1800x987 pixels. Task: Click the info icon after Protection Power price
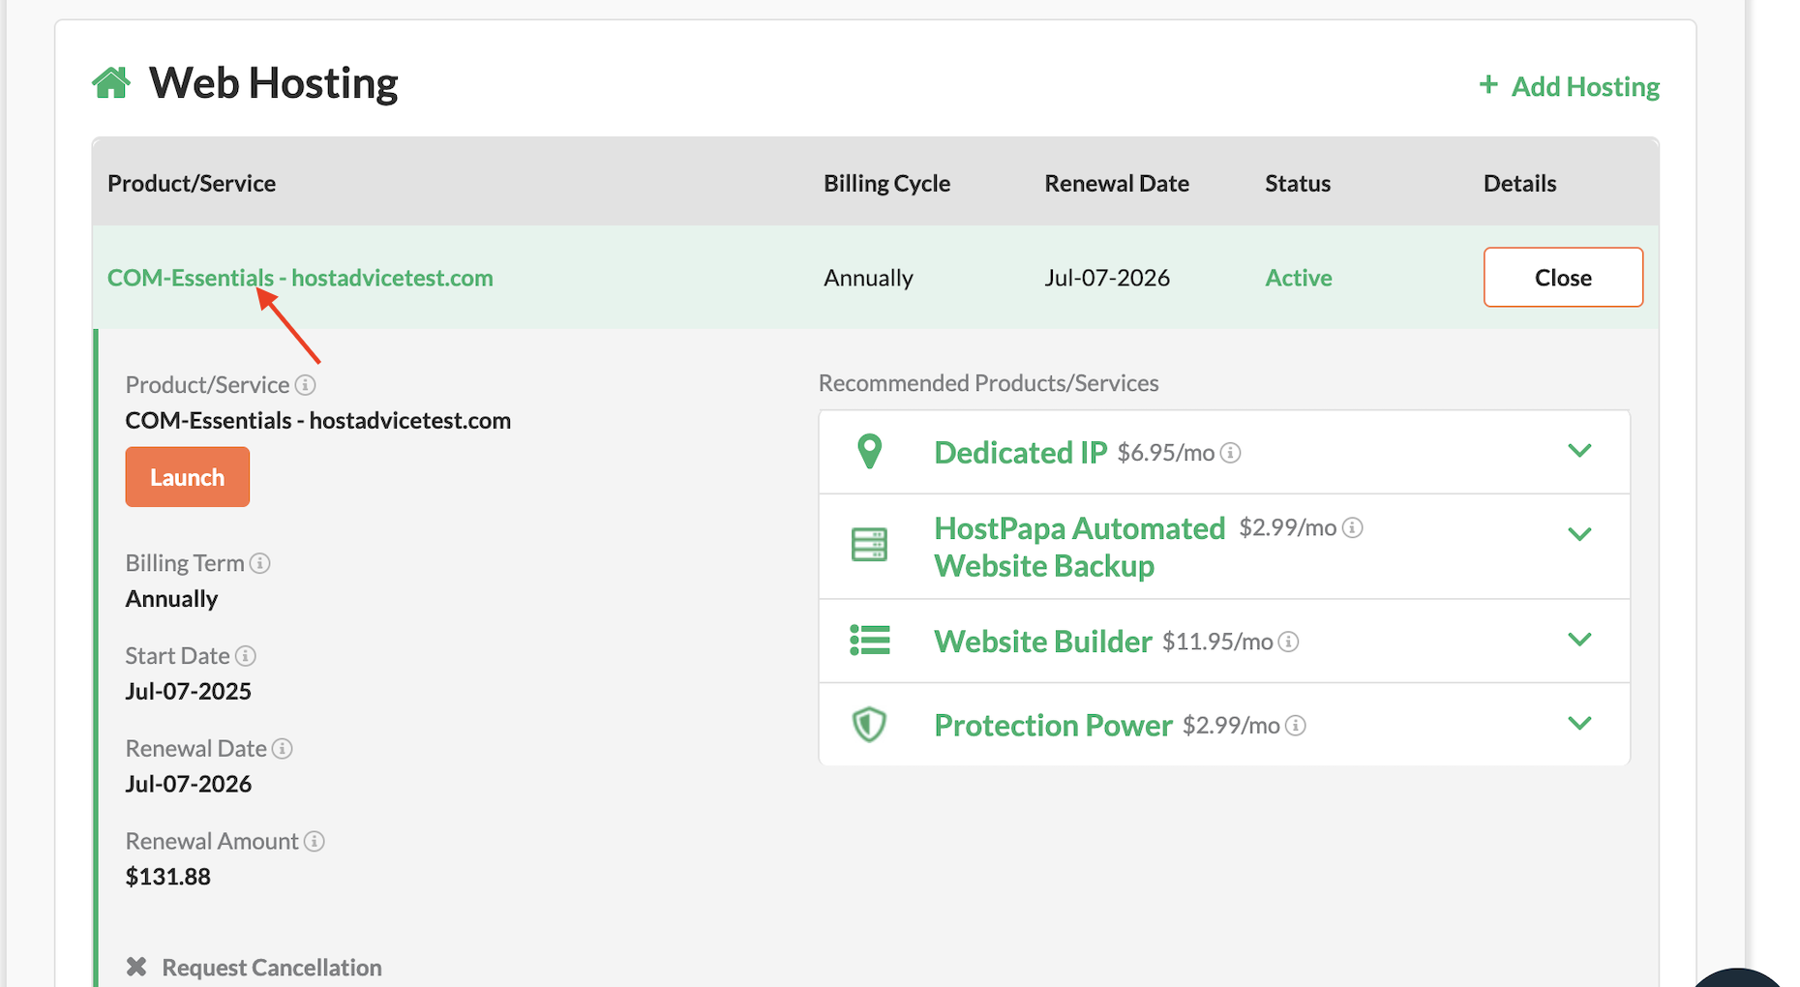tap(1296, 726)
